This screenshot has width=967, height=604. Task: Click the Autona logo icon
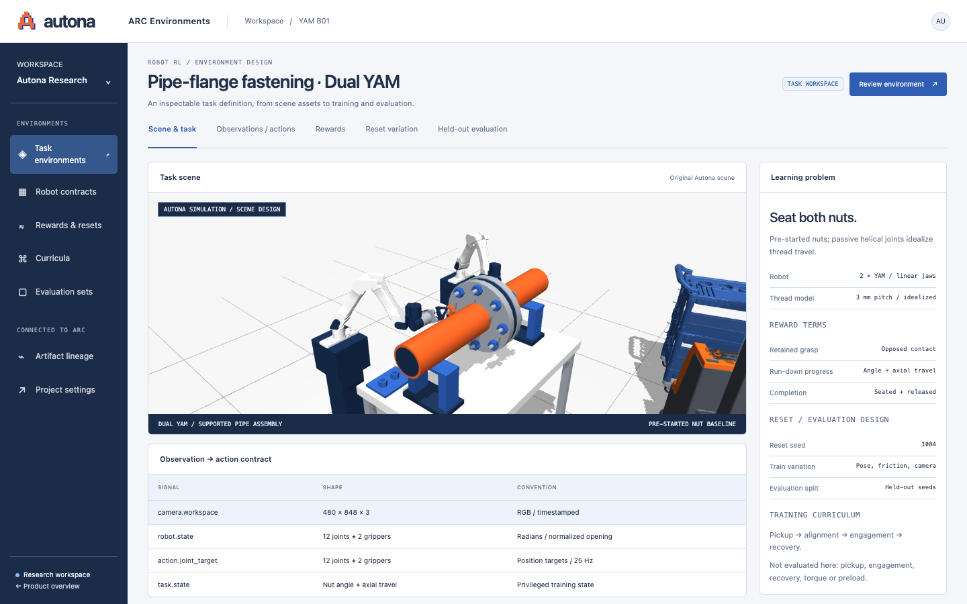(27, 21)
